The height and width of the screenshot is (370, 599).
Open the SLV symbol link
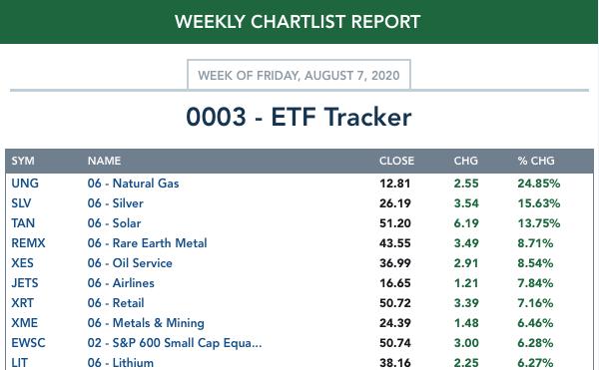[21, 203]
